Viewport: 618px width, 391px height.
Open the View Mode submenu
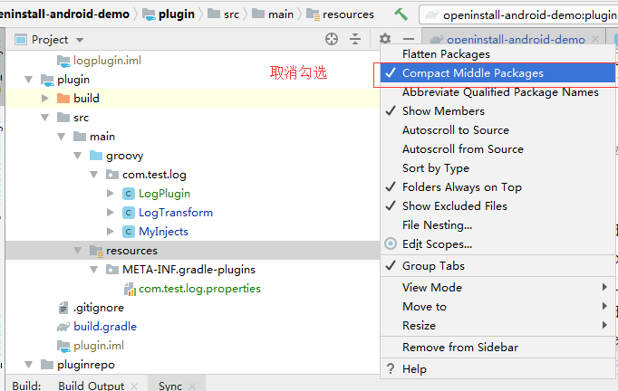click(x=432, y=288)
